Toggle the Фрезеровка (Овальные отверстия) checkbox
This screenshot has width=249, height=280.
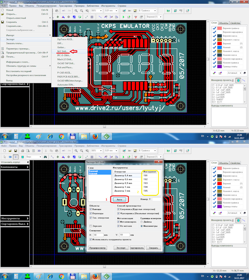pos(118,213)
